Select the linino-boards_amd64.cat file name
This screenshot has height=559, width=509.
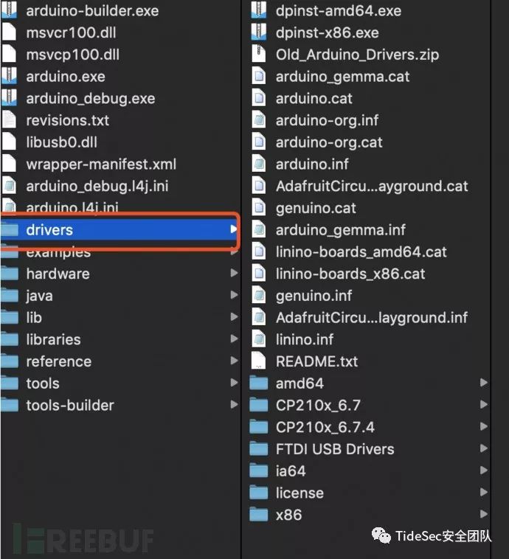click(x=361, y=251)
